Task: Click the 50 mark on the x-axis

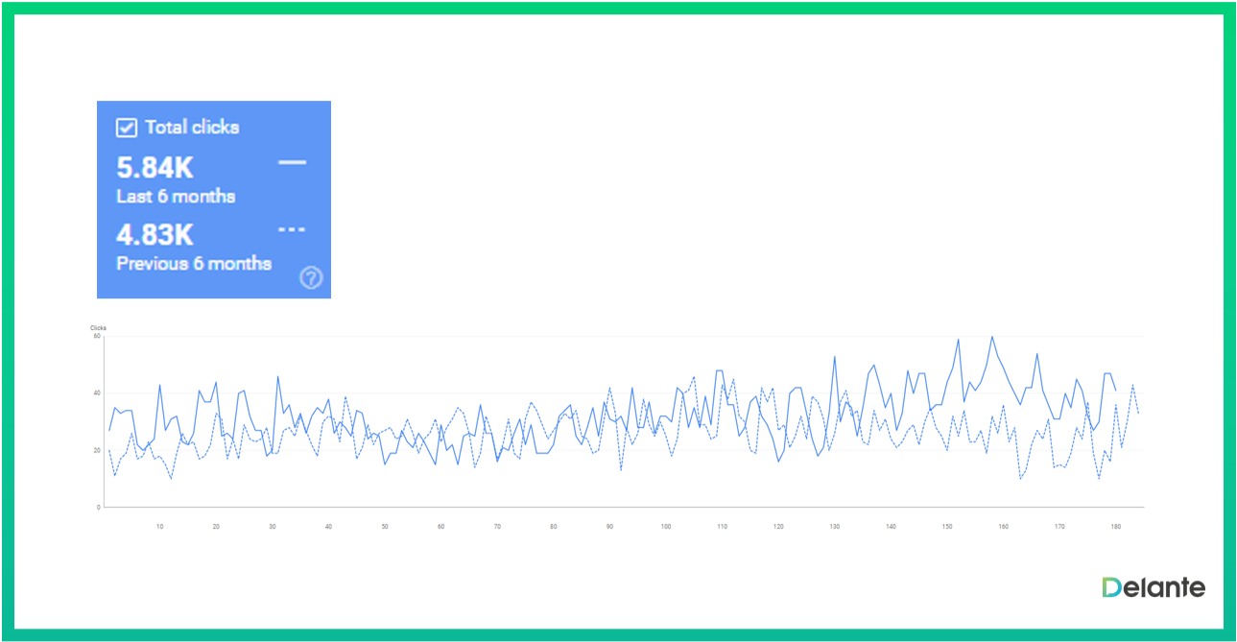Action: click(385, 526)
